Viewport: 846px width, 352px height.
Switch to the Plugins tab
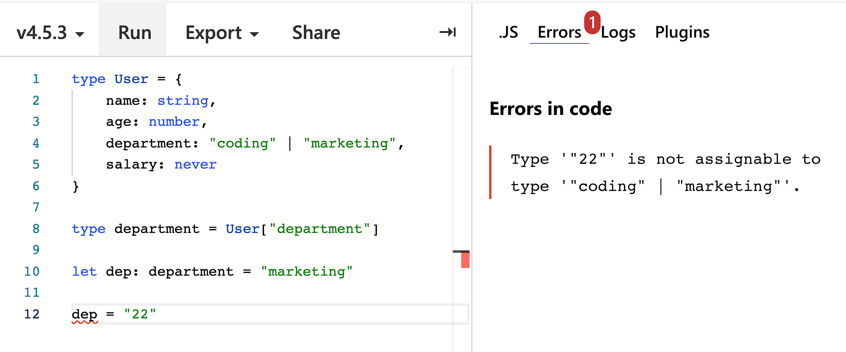point(682,32)
